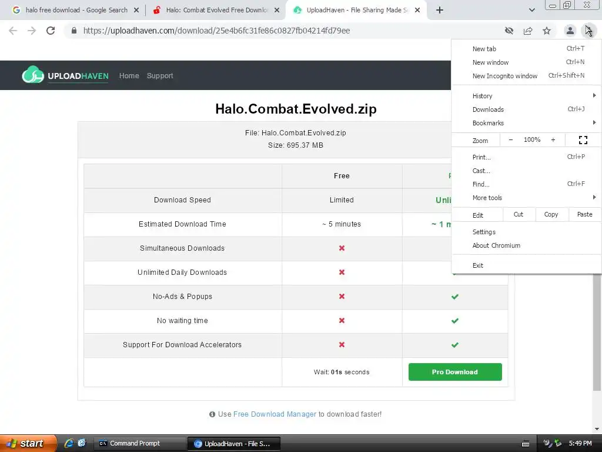Click the Simultaneous Downloads red X
The width and height of the screenshot is (602, 452).
pos(342,248)
